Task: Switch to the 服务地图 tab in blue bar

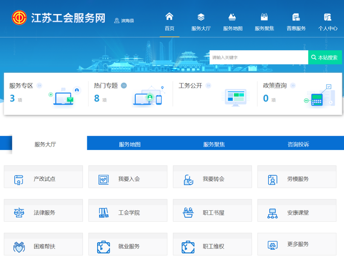Action: pos(129,145)
